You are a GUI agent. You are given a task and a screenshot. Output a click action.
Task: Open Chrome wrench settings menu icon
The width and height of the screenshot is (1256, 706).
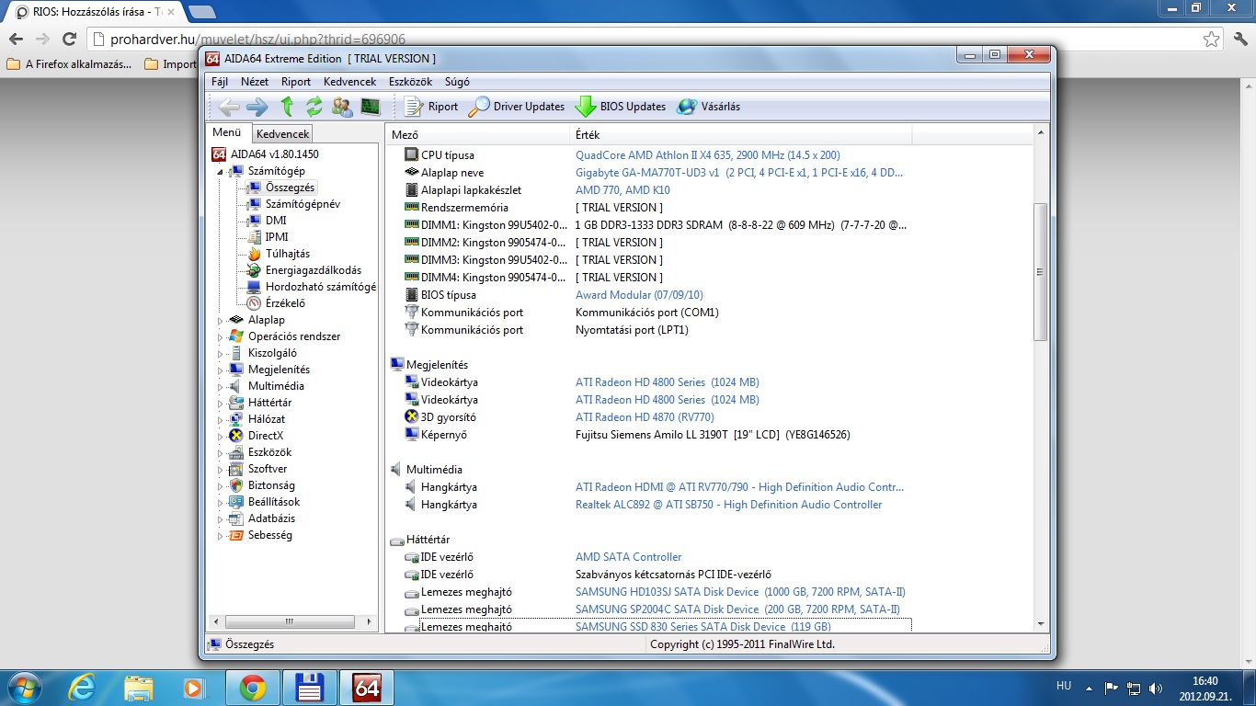[1239, 40]
